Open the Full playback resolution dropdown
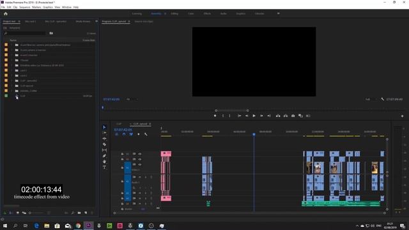 (372, 99)
